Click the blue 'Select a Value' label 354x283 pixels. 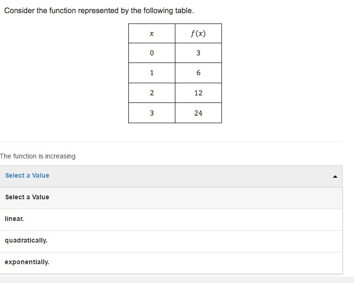(x=27, y=175)
